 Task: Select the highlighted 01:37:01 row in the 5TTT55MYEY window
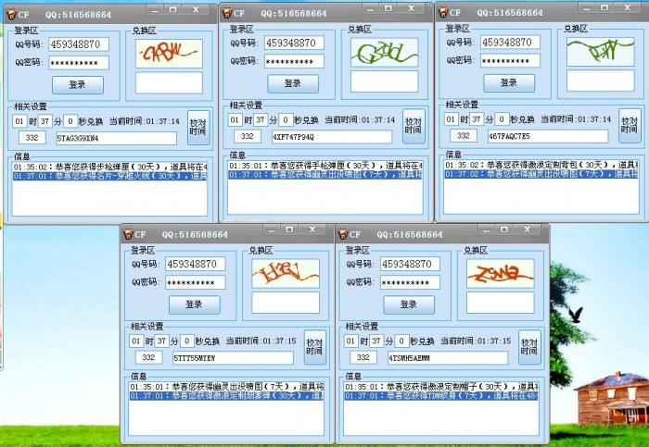(226, 396)
